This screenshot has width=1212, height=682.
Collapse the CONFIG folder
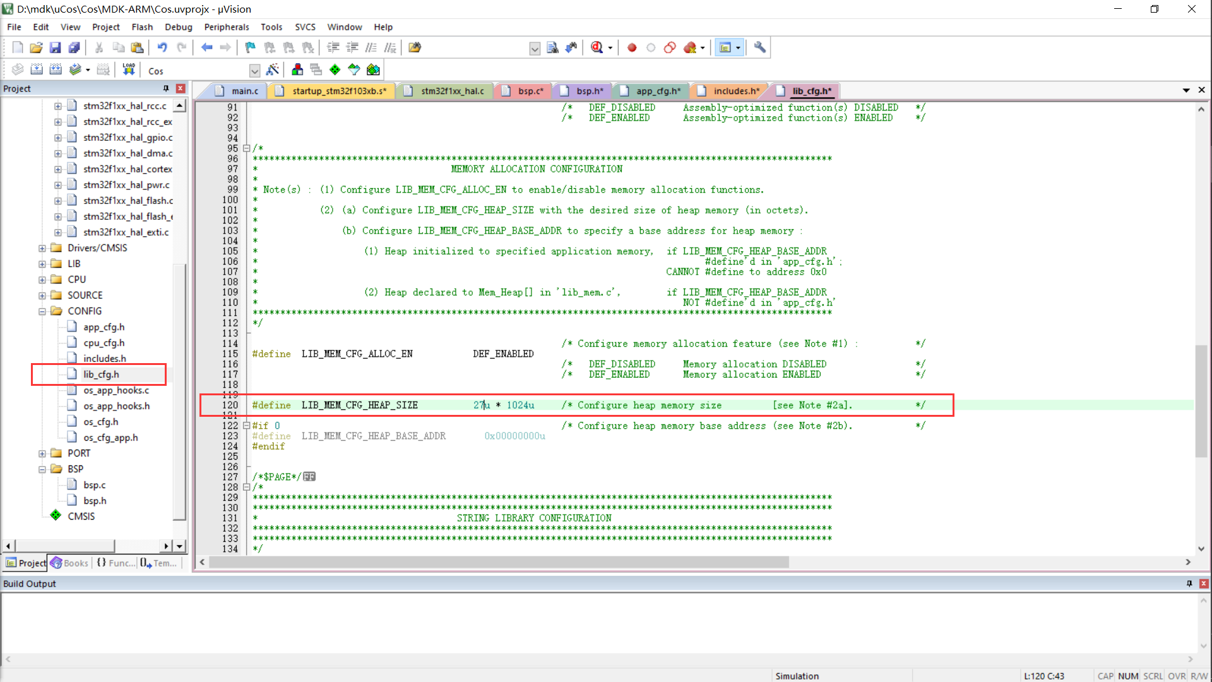(42, 311)
